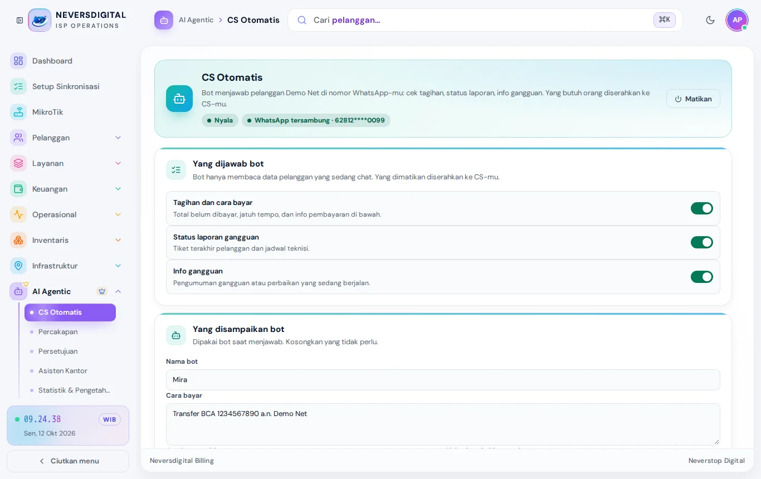Viewport: 761px width, 479px height.
Task: Click the Cara bayar text area
Action: 443,424
